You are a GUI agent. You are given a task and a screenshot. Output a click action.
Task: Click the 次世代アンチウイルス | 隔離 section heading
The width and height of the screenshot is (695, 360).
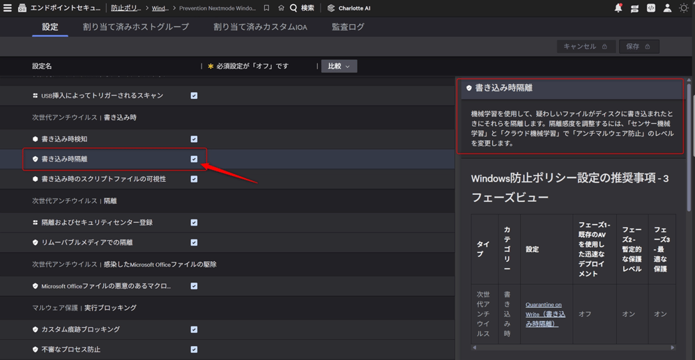click(74, 201)
